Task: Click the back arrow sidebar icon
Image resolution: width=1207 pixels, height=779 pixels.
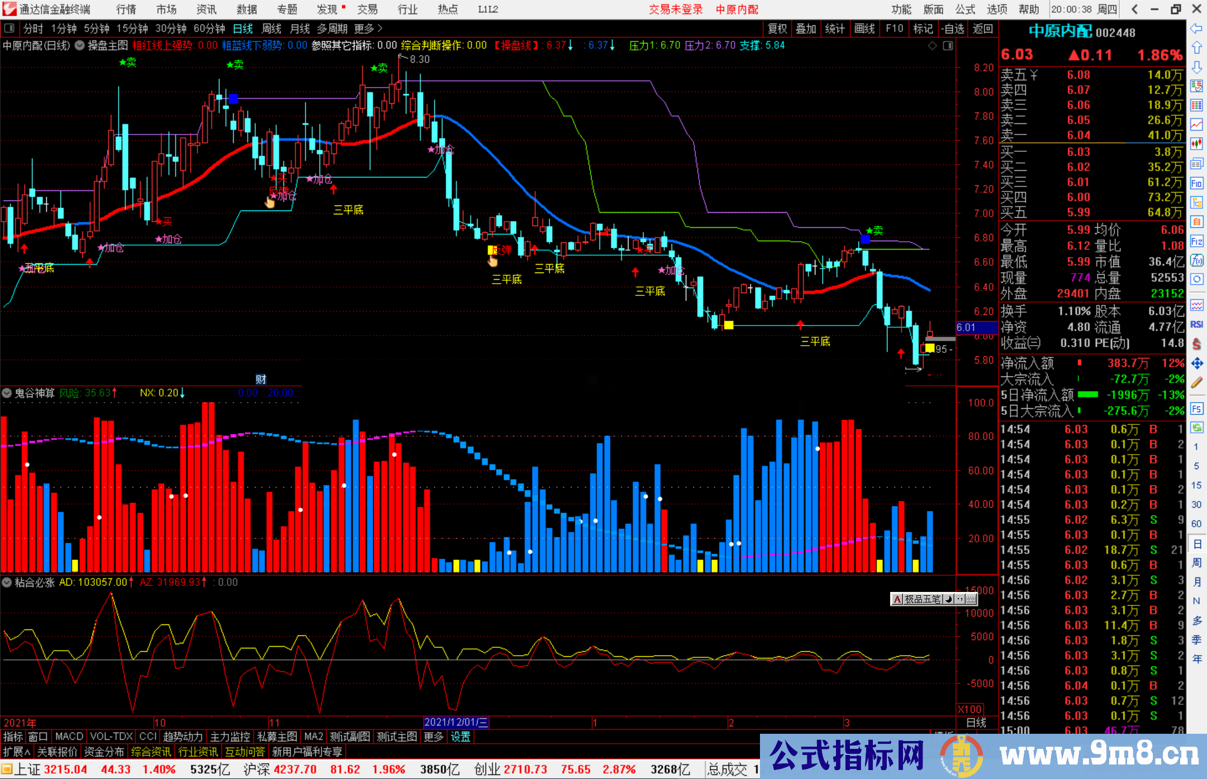Action: (1196, 28)
